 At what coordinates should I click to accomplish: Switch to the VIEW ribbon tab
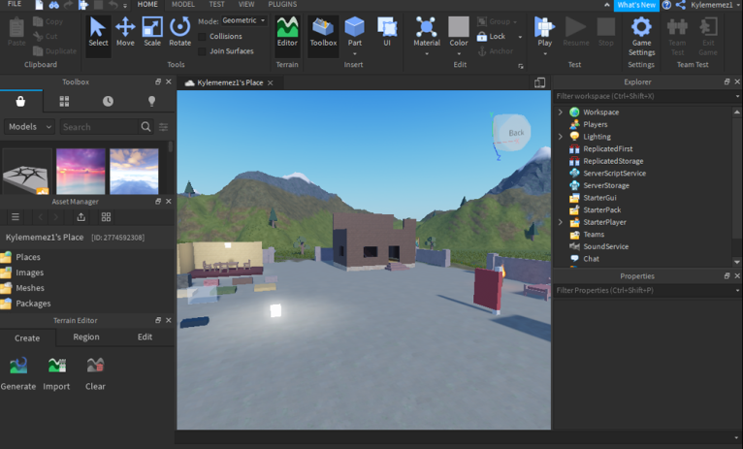[246, 4]
